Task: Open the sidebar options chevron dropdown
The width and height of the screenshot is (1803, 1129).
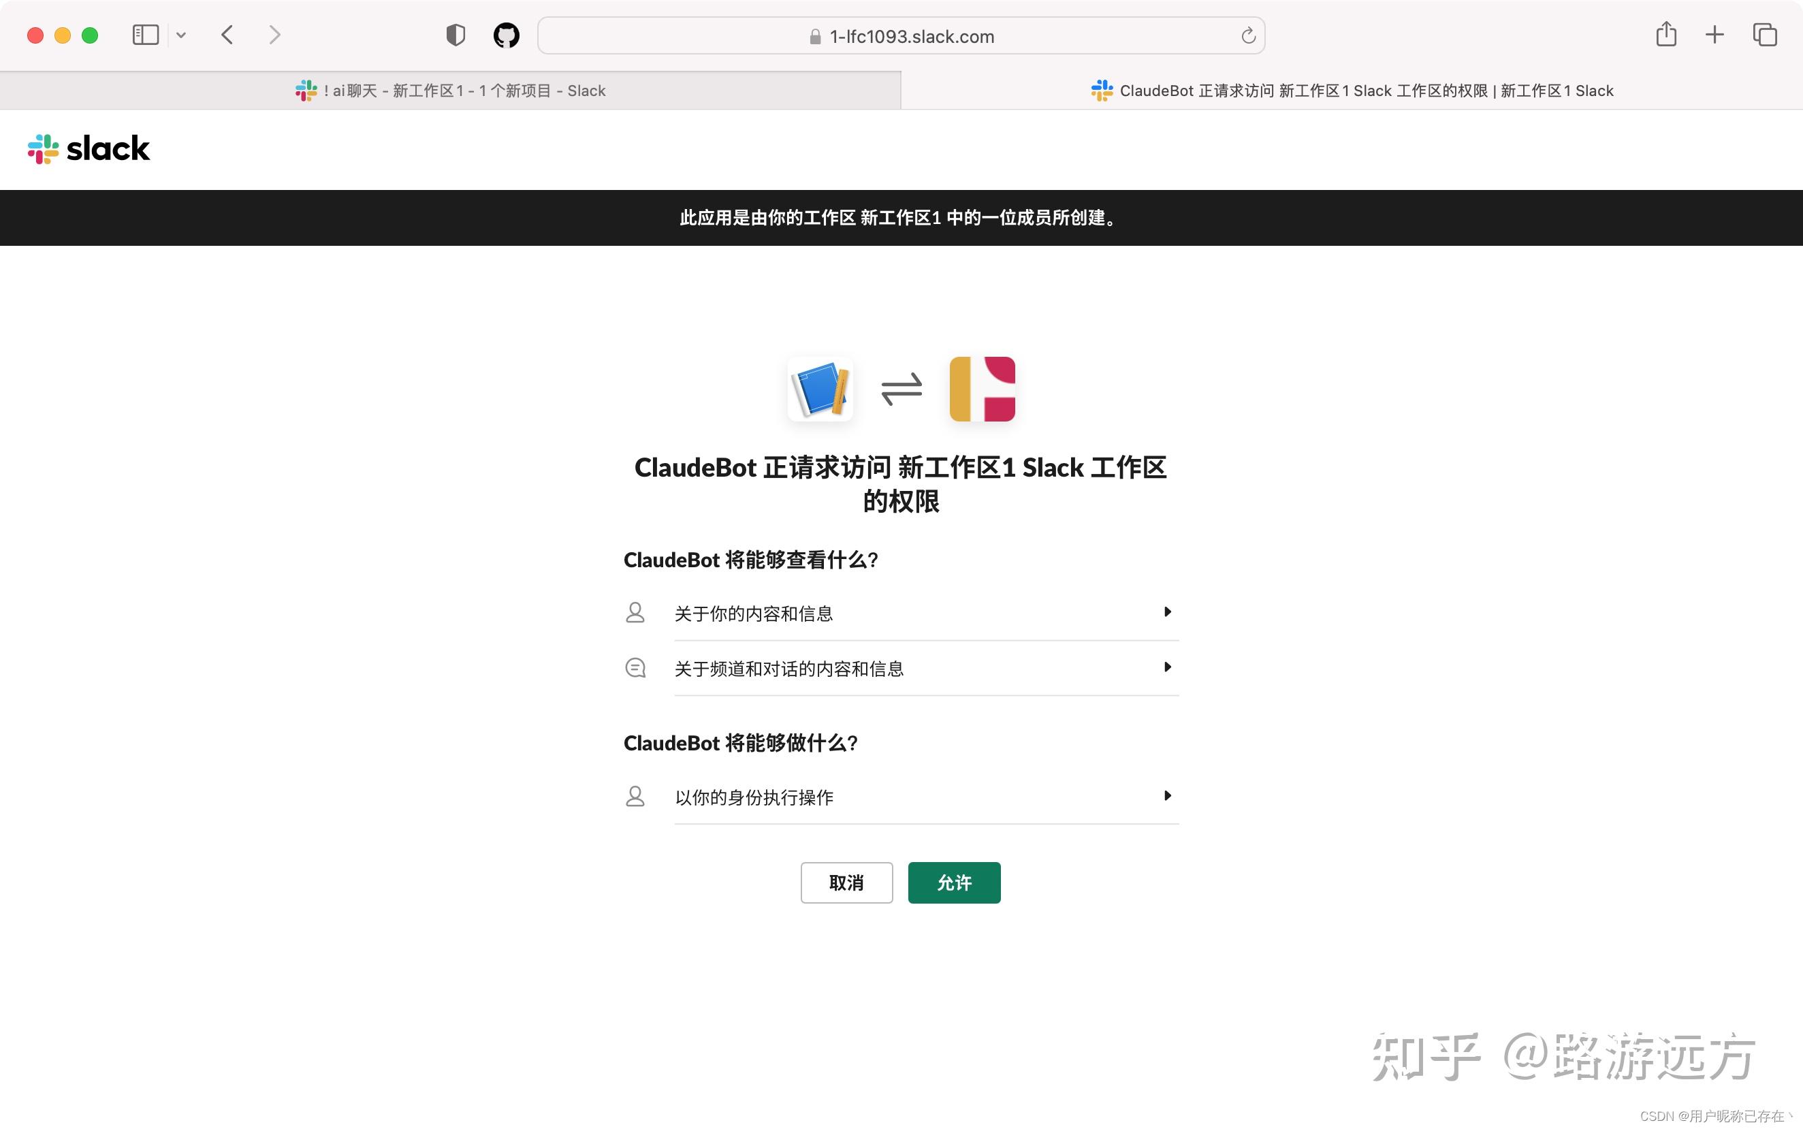Action: 181,35
